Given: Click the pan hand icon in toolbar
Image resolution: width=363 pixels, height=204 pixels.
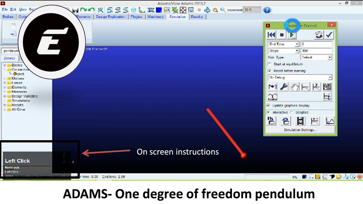Looking at the screenshot, I should [x=215, y=10].
